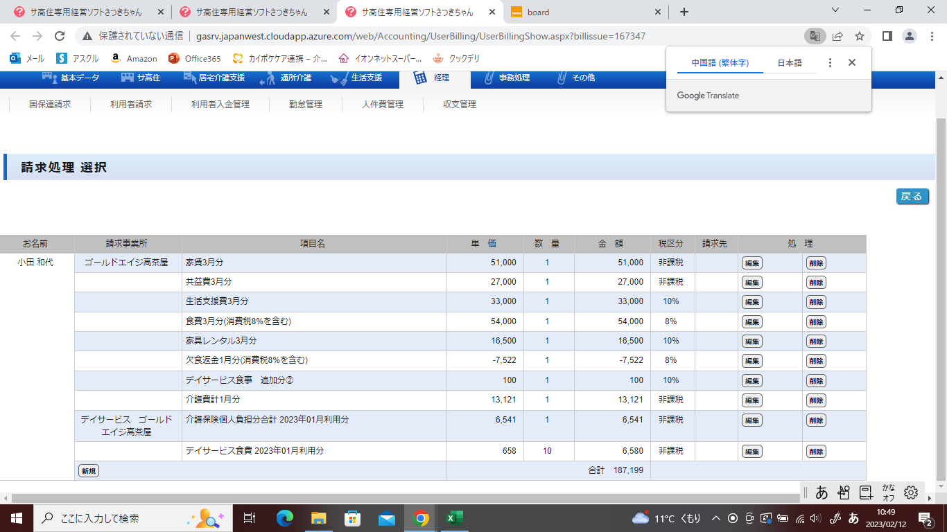947x532 pixels.
Task: Click the share page icon in address bar
Action: [x=837, y=36]
